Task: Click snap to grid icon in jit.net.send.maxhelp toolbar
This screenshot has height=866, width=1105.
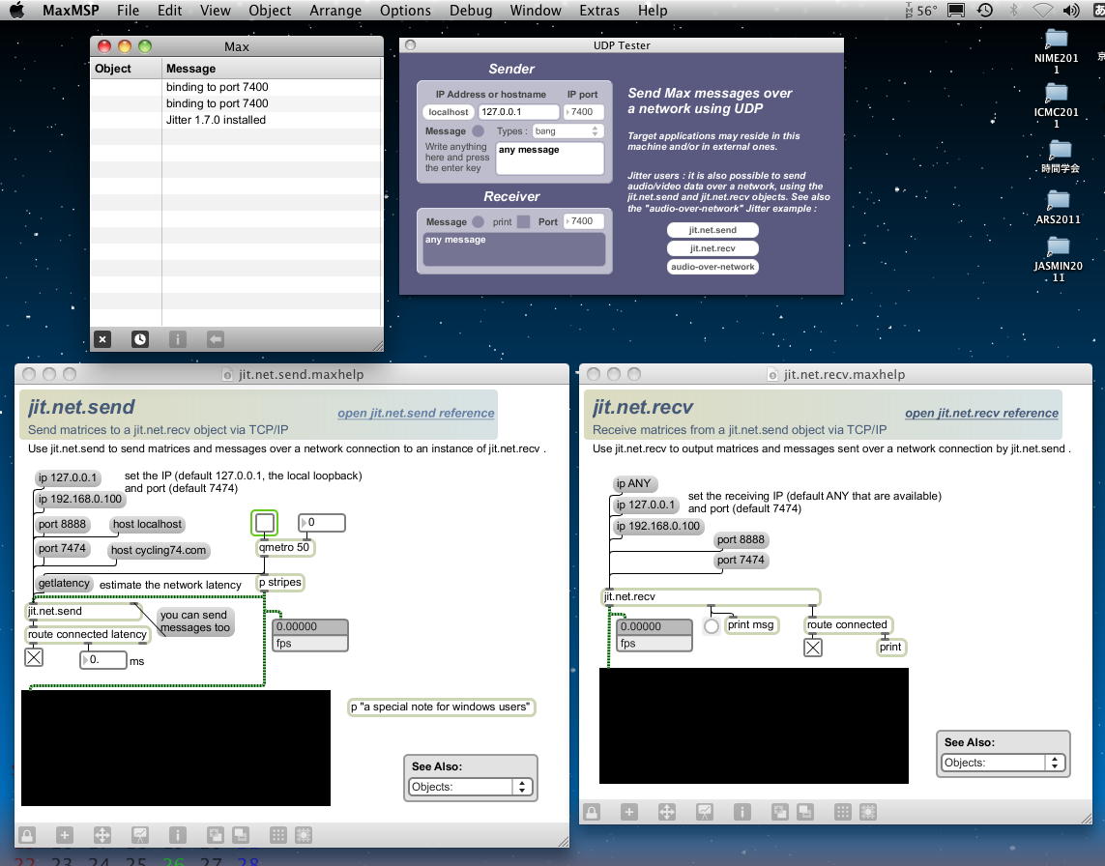Action: 304,836
